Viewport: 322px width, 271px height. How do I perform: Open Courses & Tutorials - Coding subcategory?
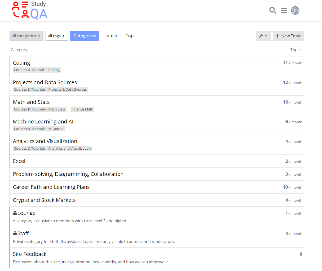click(x=37, y=70)
